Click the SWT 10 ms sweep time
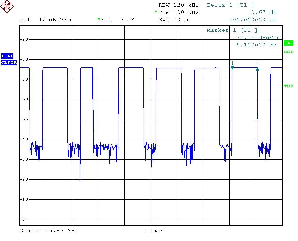The image size is (298, 241). coord(175,20)
